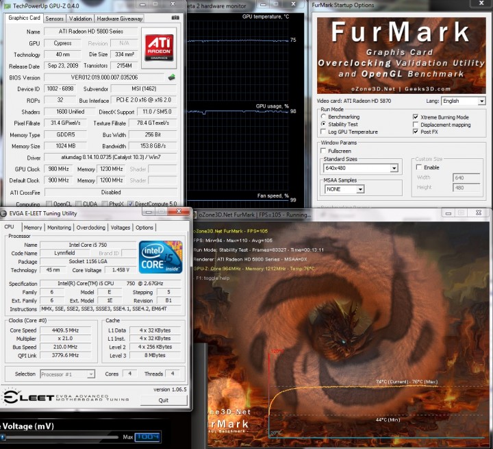Open the Standard Sizes 640x480 dropdown
493x449 pixels.
[x=361, y=168]
